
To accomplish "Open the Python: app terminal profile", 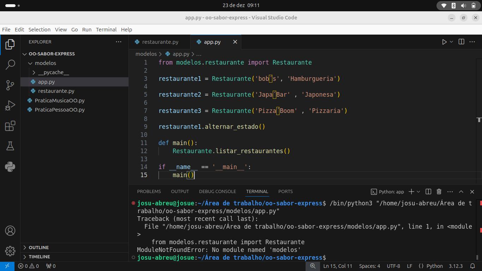I will pyautogui.click(x=387, y=192).
